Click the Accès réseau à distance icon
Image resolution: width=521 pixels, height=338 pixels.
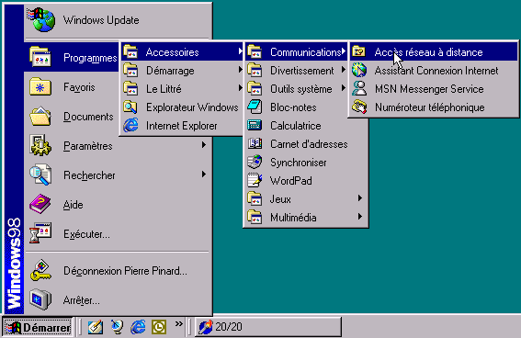click(x=359, y=51)
